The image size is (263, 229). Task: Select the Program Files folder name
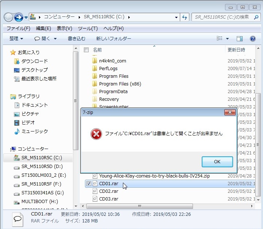[114, 76]
